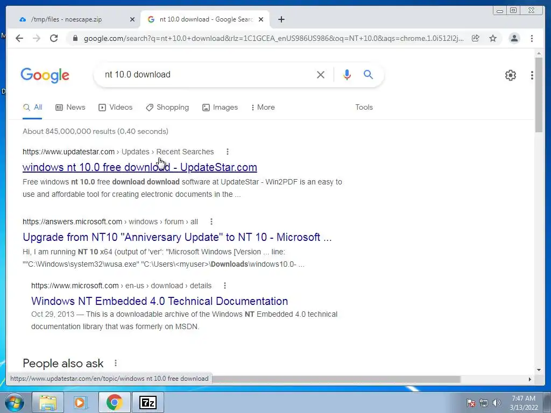
Task: Reload the Google search page
Action: pyautogui.click(x=54, y=38)
